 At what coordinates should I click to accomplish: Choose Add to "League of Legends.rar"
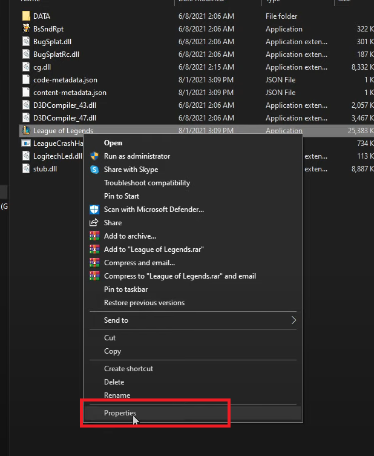154,249
